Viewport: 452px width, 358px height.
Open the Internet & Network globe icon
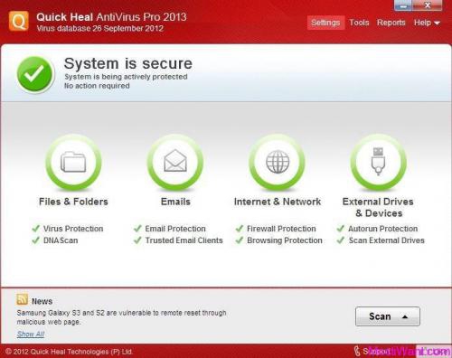click(278, 162)
